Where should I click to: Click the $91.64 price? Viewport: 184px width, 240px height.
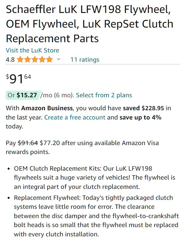point(19,79)
